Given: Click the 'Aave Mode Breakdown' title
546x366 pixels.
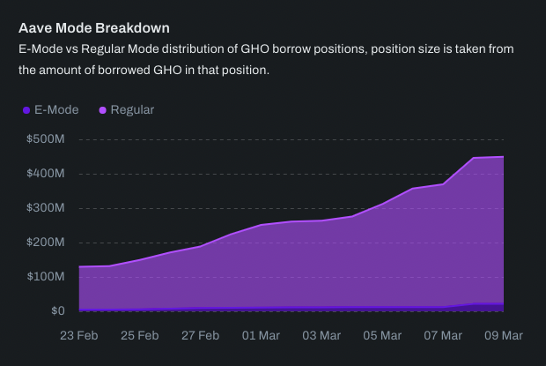Looking at the screenshot, I should pyautogui.click(x=94, y=28).
